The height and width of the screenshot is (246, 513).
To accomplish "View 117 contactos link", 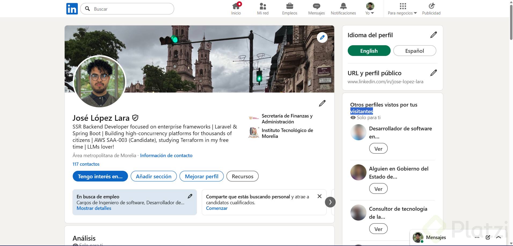I will [x=86, y=164].
